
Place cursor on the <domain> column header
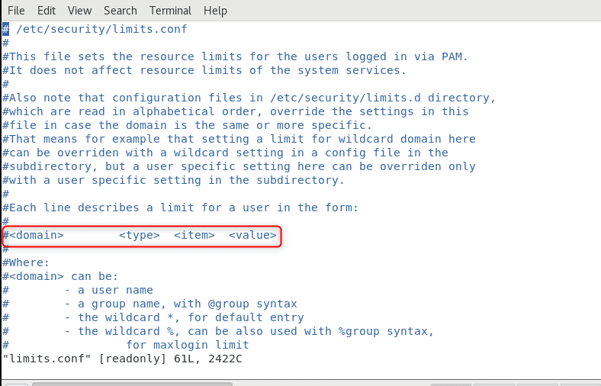(36, 235)
